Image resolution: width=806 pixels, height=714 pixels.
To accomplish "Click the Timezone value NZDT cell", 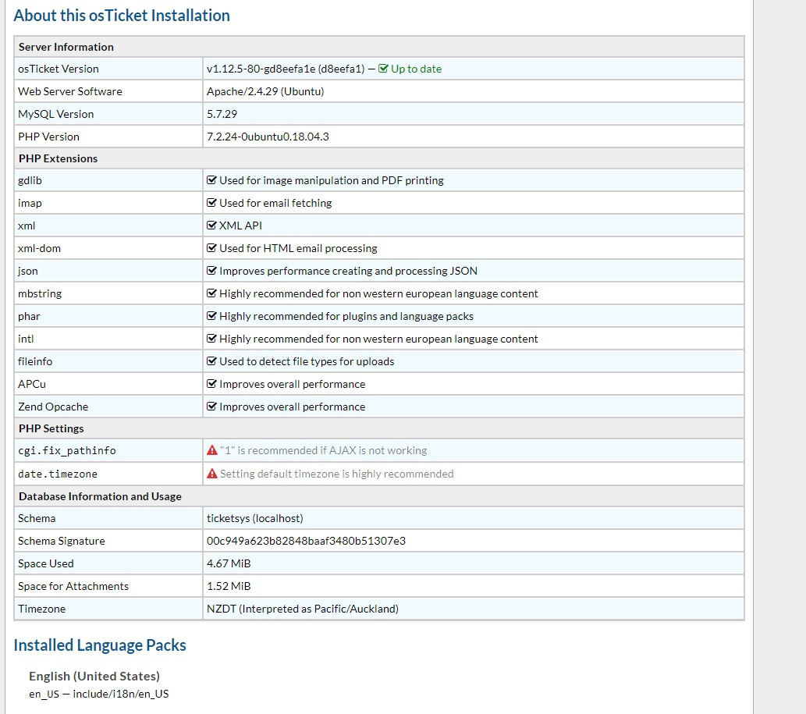I will click(302, 609).
